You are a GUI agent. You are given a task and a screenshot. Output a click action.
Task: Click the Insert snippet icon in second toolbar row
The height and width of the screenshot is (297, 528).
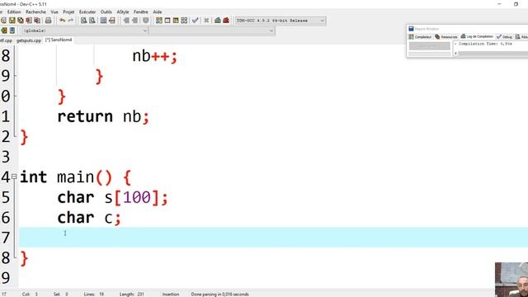(3, 31)
